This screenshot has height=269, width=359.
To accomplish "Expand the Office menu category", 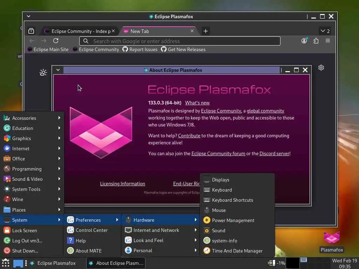I will (x=32, y=159).
